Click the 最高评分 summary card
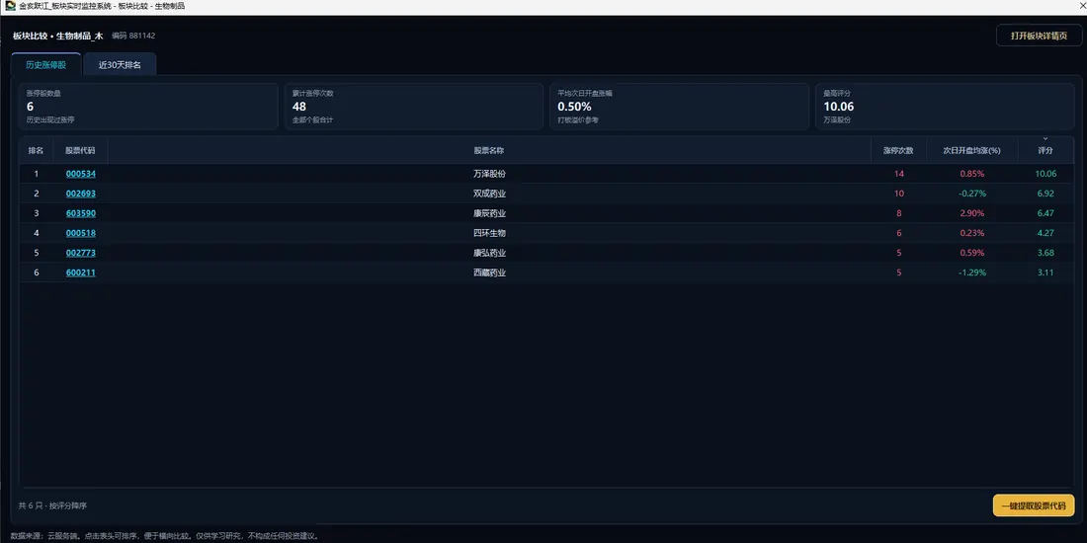 click(945, 107)
